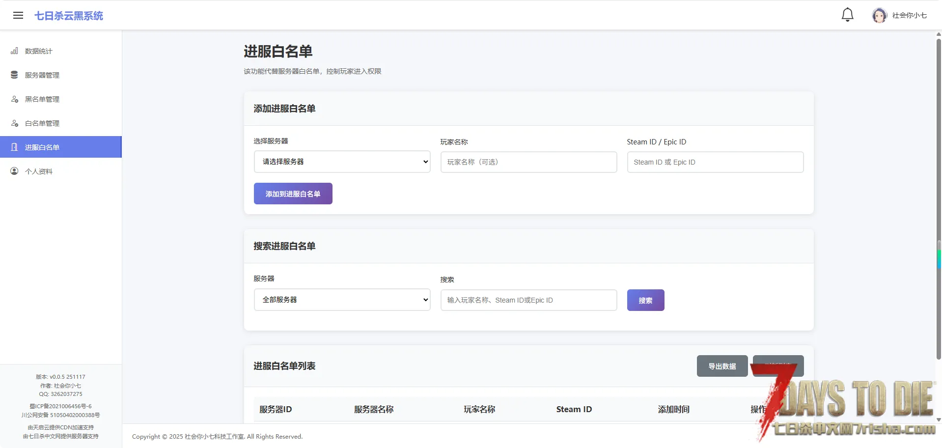Go to 服务器管理 in the sidebar
The image size is (942, 448).
42,75
